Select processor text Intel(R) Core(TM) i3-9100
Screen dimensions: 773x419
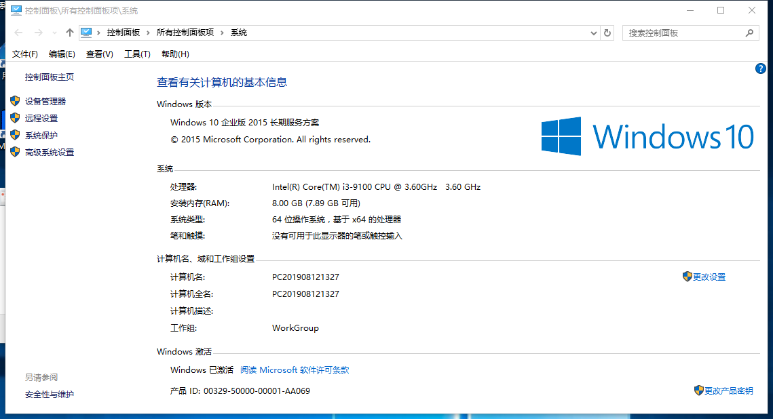tap(376, 187)
